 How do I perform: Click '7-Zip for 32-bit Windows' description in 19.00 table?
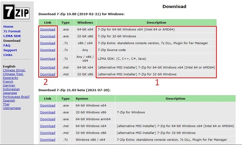(x=117, y=36)
